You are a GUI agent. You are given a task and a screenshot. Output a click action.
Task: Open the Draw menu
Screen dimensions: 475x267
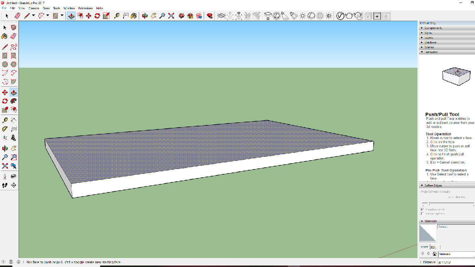click(x=46, y=8)
